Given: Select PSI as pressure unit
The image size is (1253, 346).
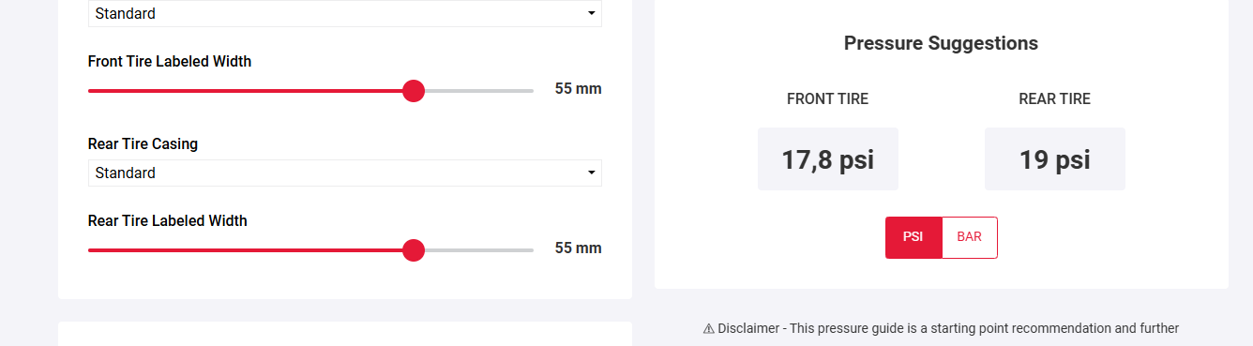Looking at the screenshot, I should tap(913, 237).
